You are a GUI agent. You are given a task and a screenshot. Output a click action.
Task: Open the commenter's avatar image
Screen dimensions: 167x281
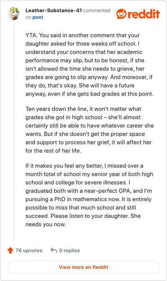coord(14,13)
